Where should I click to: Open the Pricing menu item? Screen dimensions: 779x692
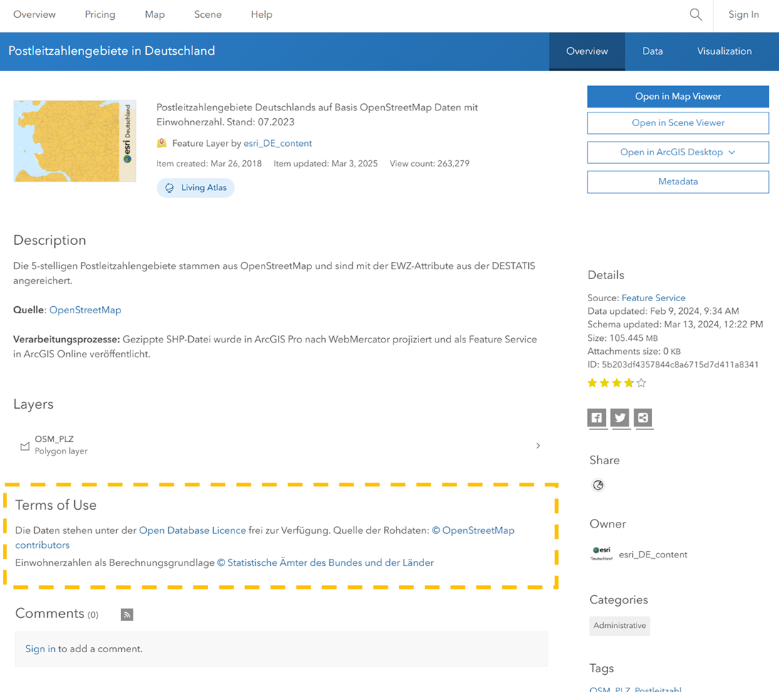pyautogui.click(x=100, y=14)
